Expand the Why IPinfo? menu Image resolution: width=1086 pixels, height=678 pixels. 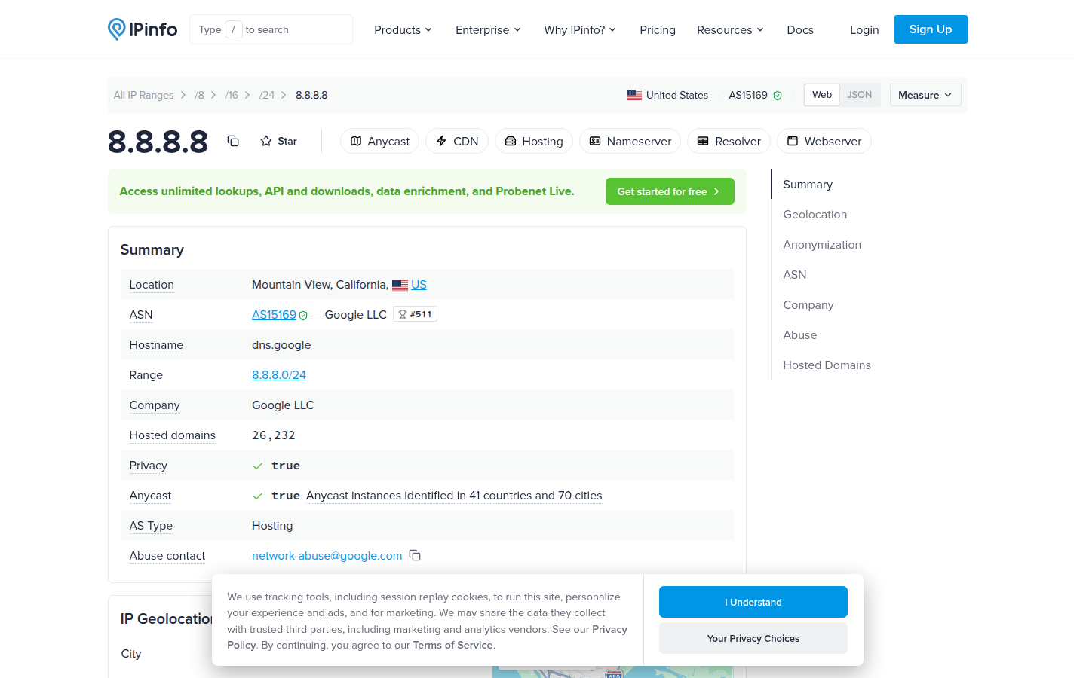coord(580,29)
